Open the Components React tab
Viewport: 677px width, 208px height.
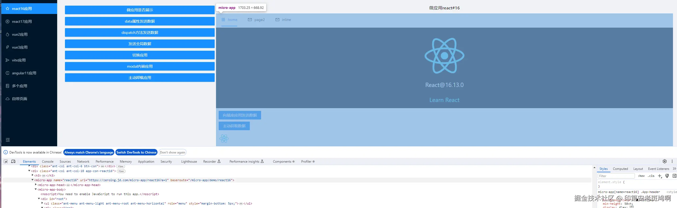(x=284, y=162)
